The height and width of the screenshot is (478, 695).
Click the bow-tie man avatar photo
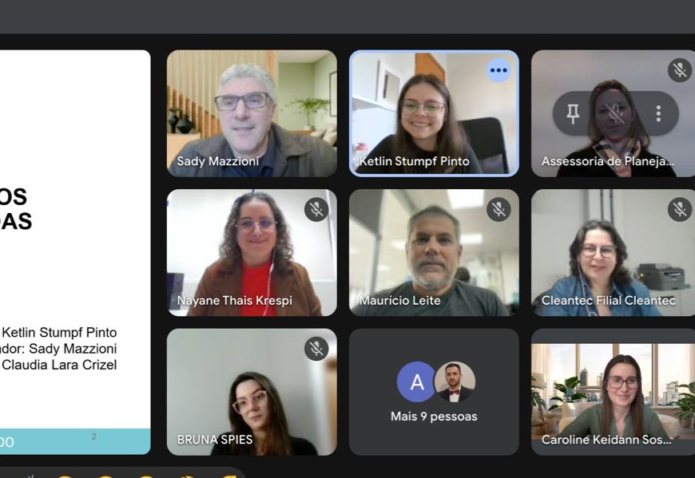point(455,382)
